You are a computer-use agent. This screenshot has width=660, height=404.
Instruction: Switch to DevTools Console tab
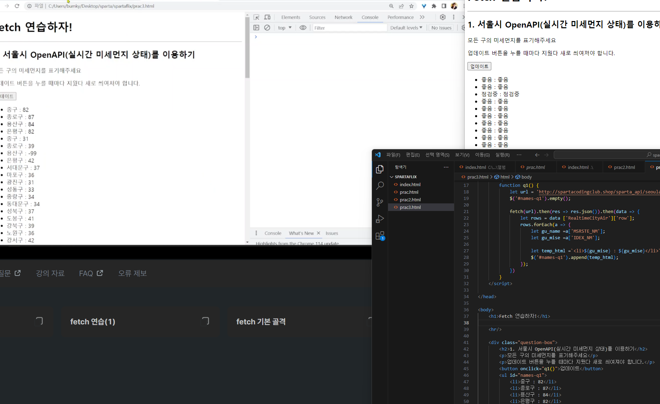370,17
